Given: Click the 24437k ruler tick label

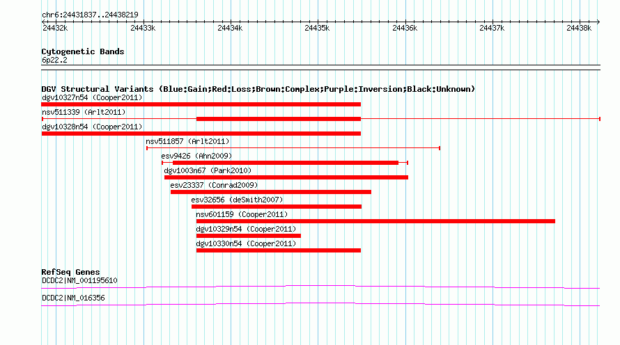Looking at the screenshot, I should (x=492, y=28).
